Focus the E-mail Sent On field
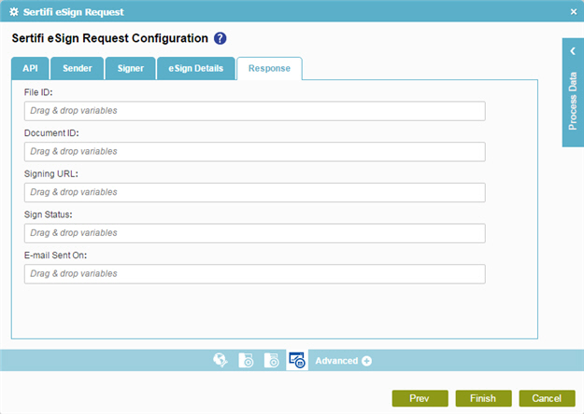 click(255, 274)
